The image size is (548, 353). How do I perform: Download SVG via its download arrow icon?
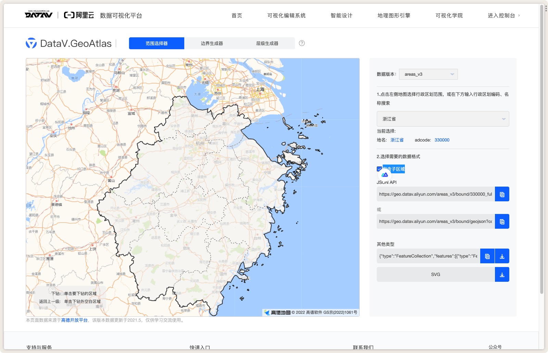click(x=502, y=274)
